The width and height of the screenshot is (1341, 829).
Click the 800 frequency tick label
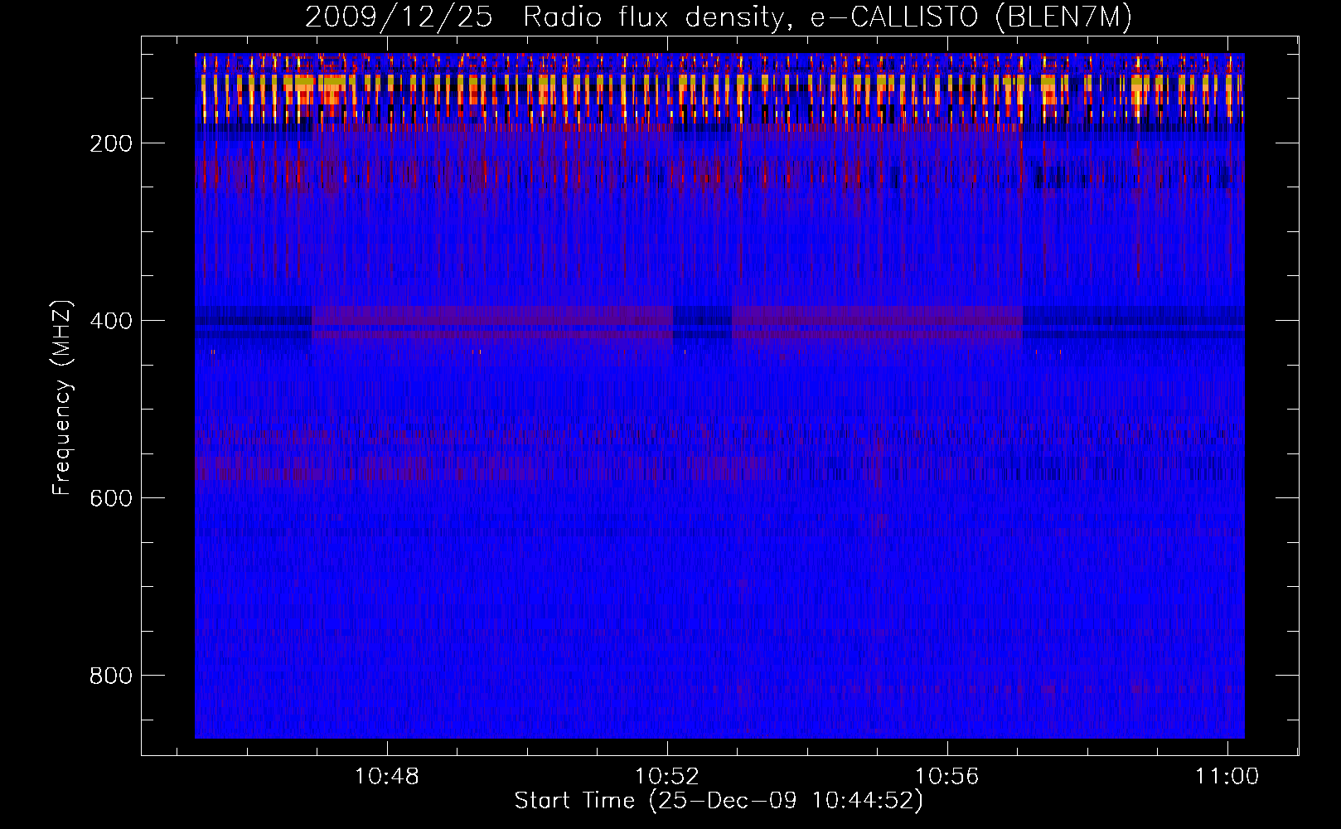tap(111, 676)
